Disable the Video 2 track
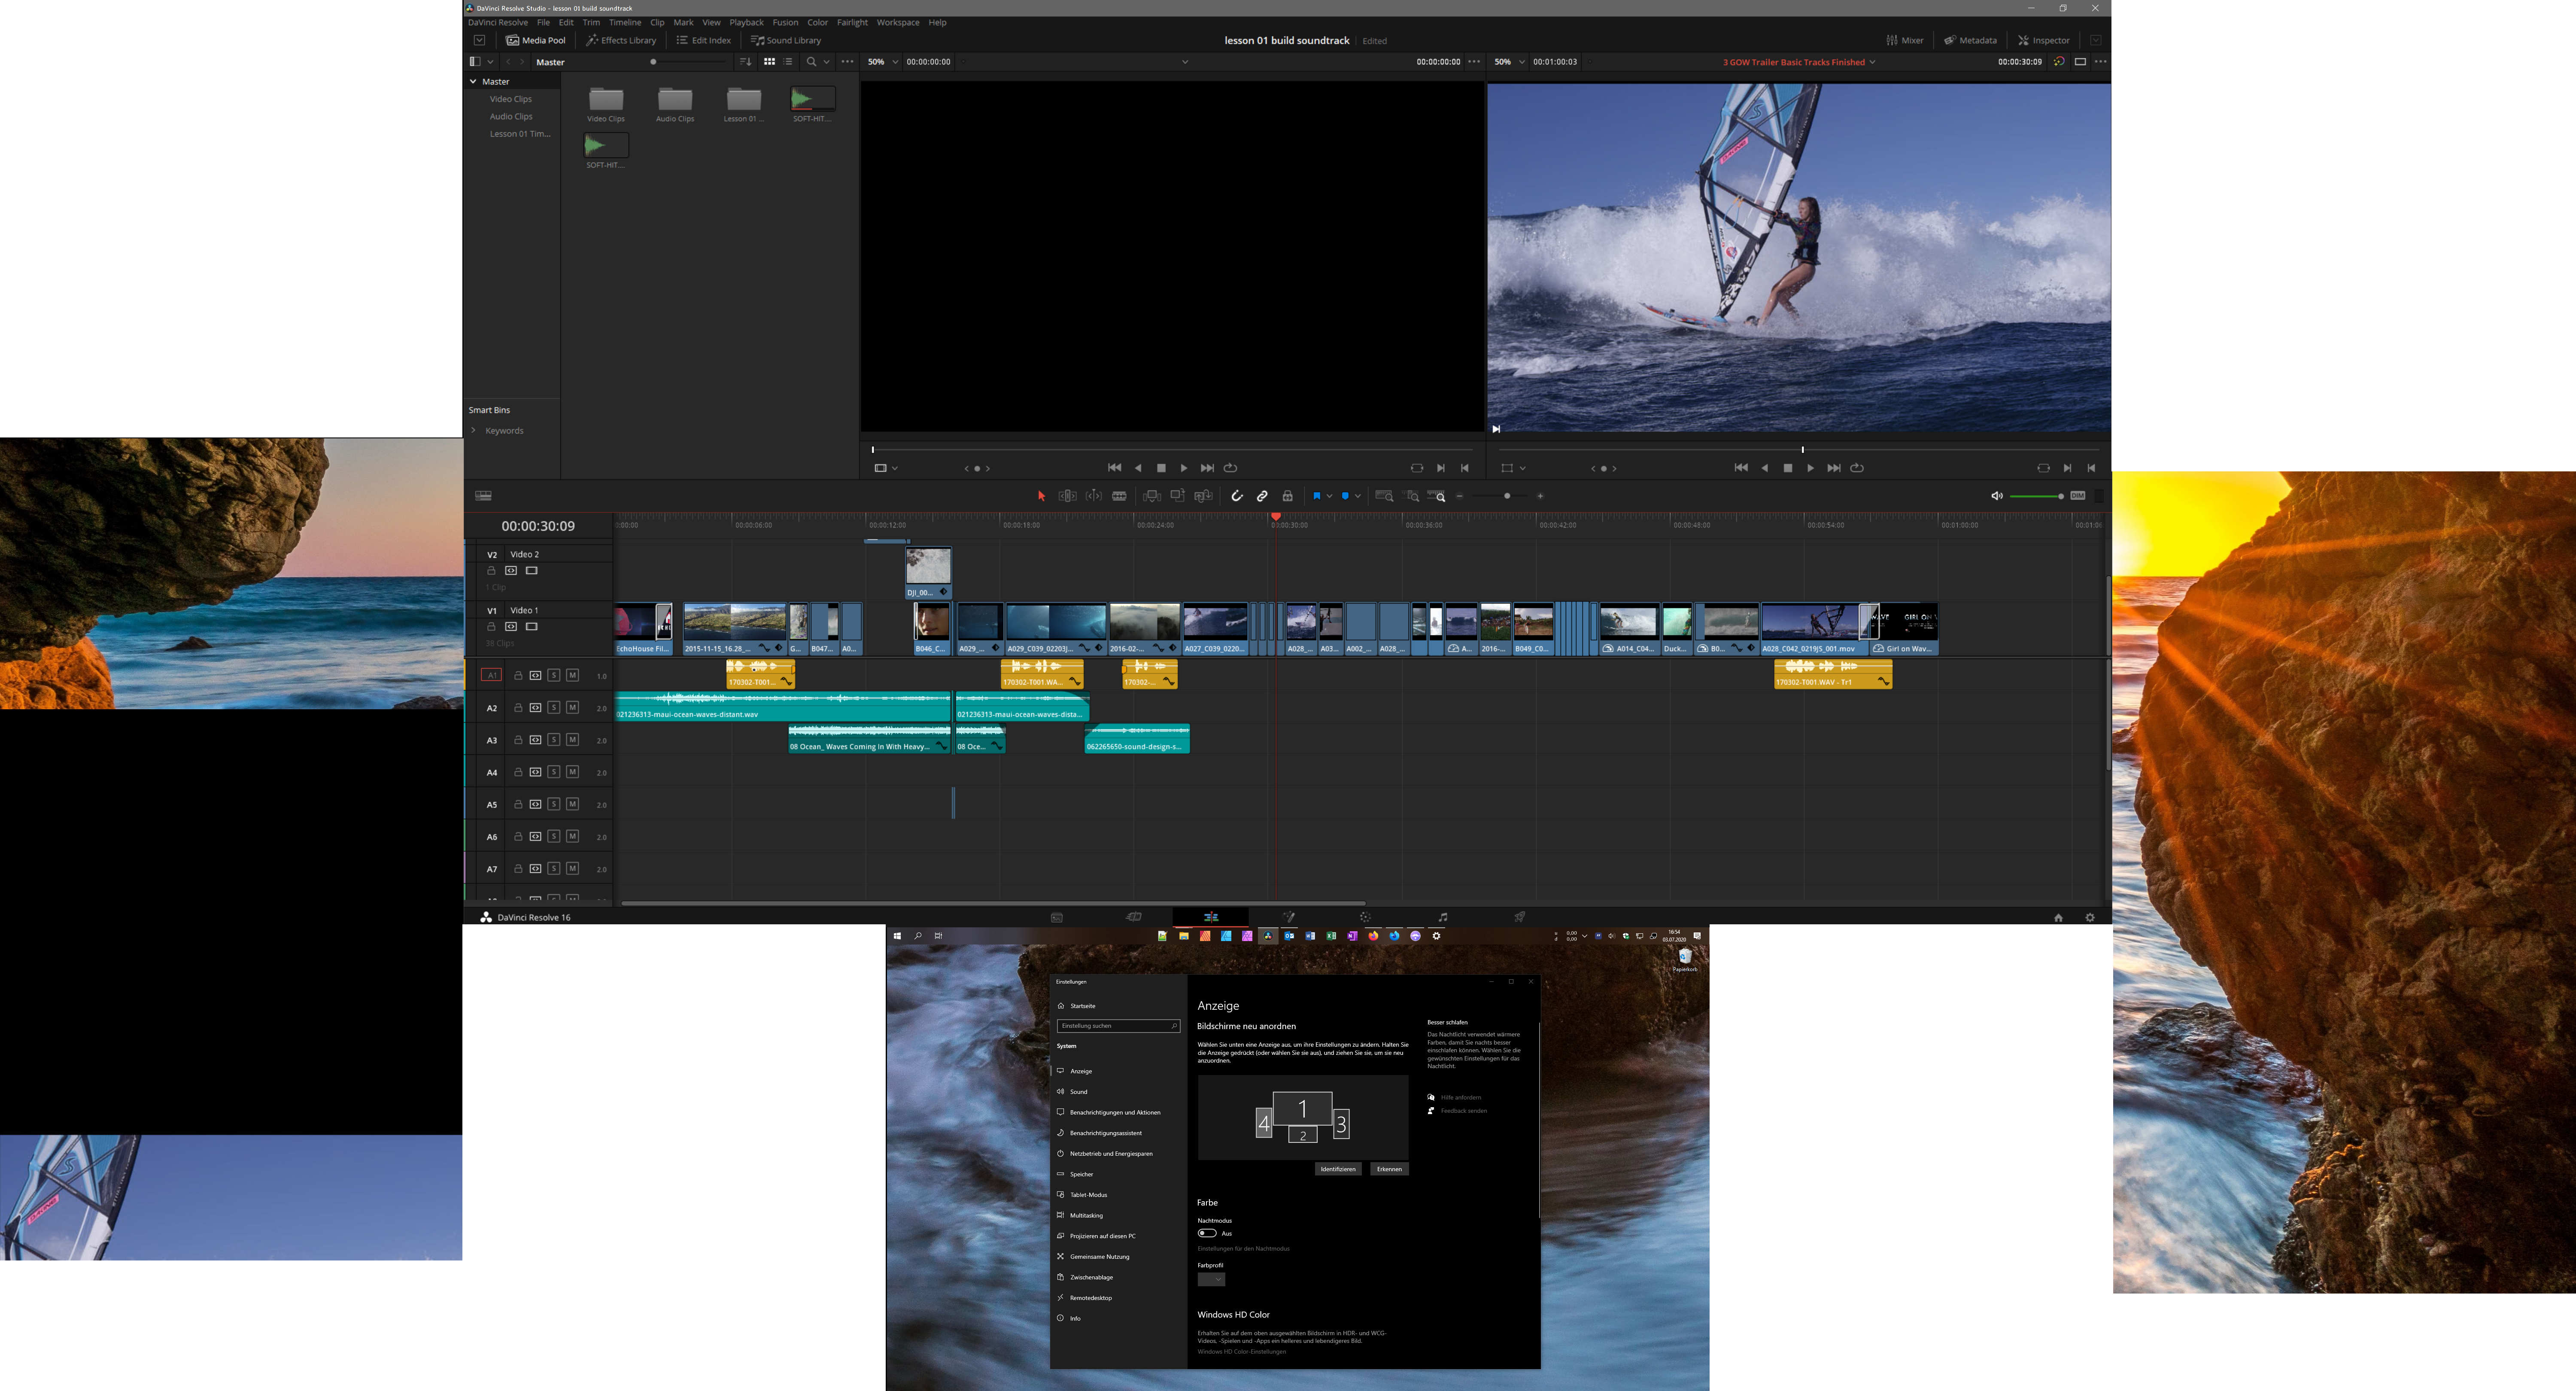 tap(532, 571)
